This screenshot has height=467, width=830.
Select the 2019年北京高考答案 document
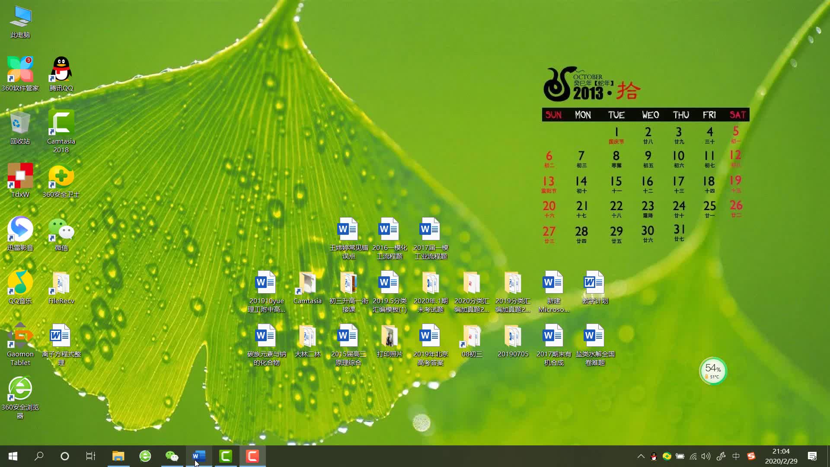(431, 345)
